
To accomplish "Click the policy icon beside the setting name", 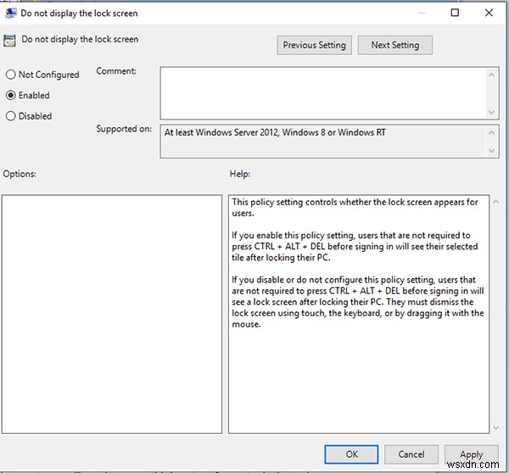I will click(10, 40).
